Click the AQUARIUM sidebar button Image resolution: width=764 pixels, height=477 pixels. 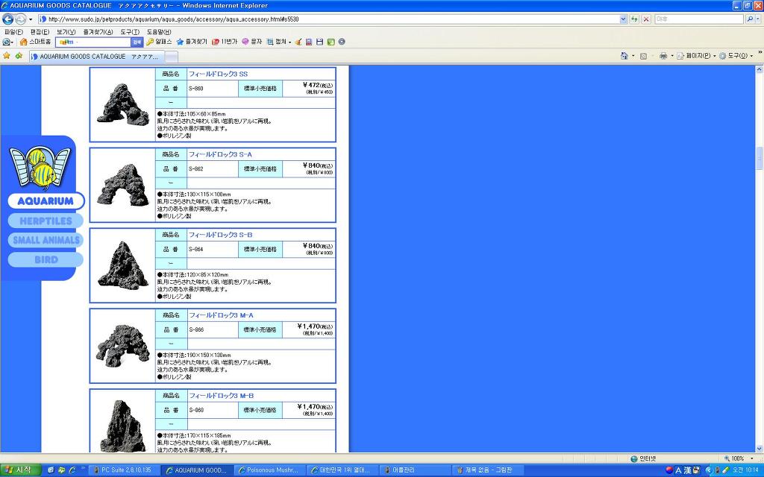pyautogui.click(x=46, y=200)
